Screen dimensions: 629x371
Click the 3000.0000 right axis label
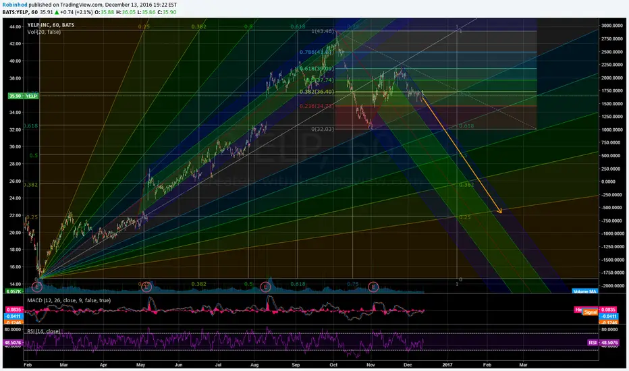click(611, 25)
